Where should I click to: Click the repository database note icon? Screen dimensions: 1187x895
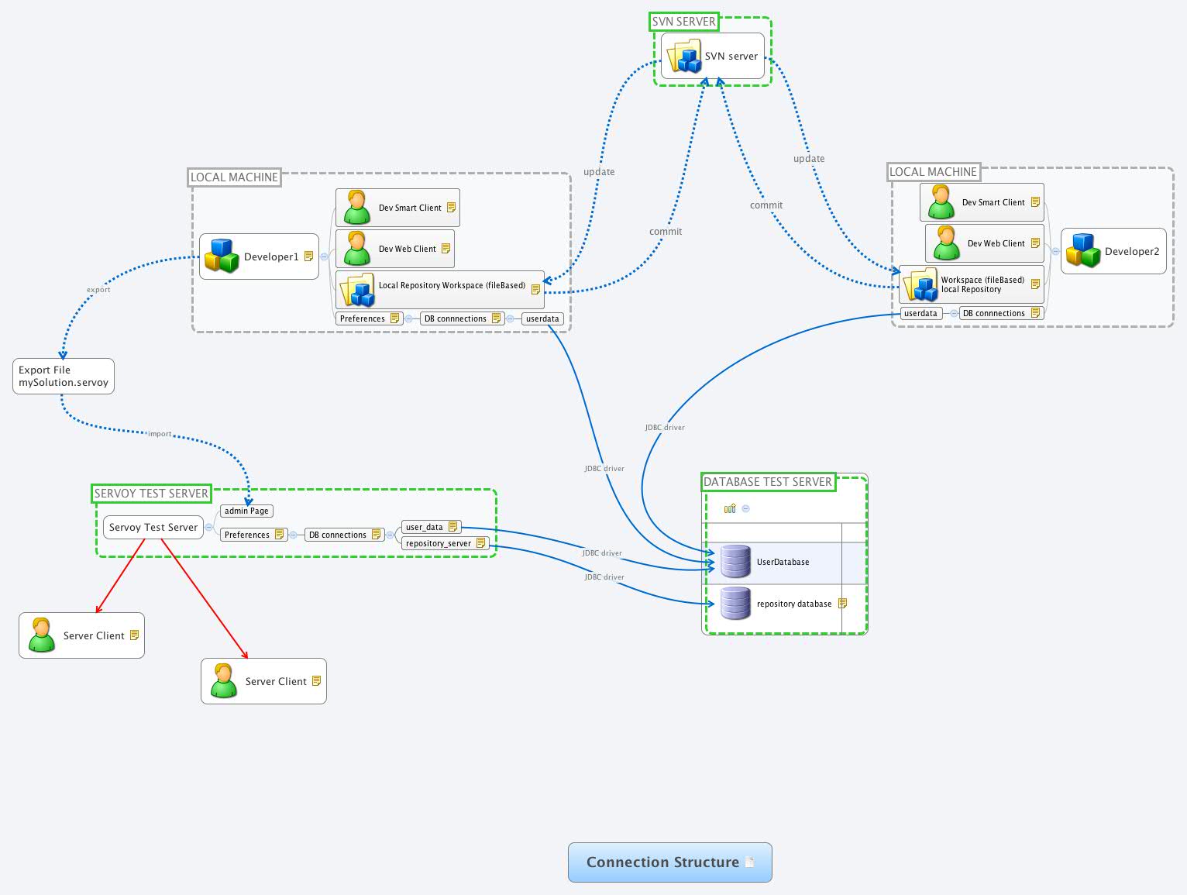843,603
